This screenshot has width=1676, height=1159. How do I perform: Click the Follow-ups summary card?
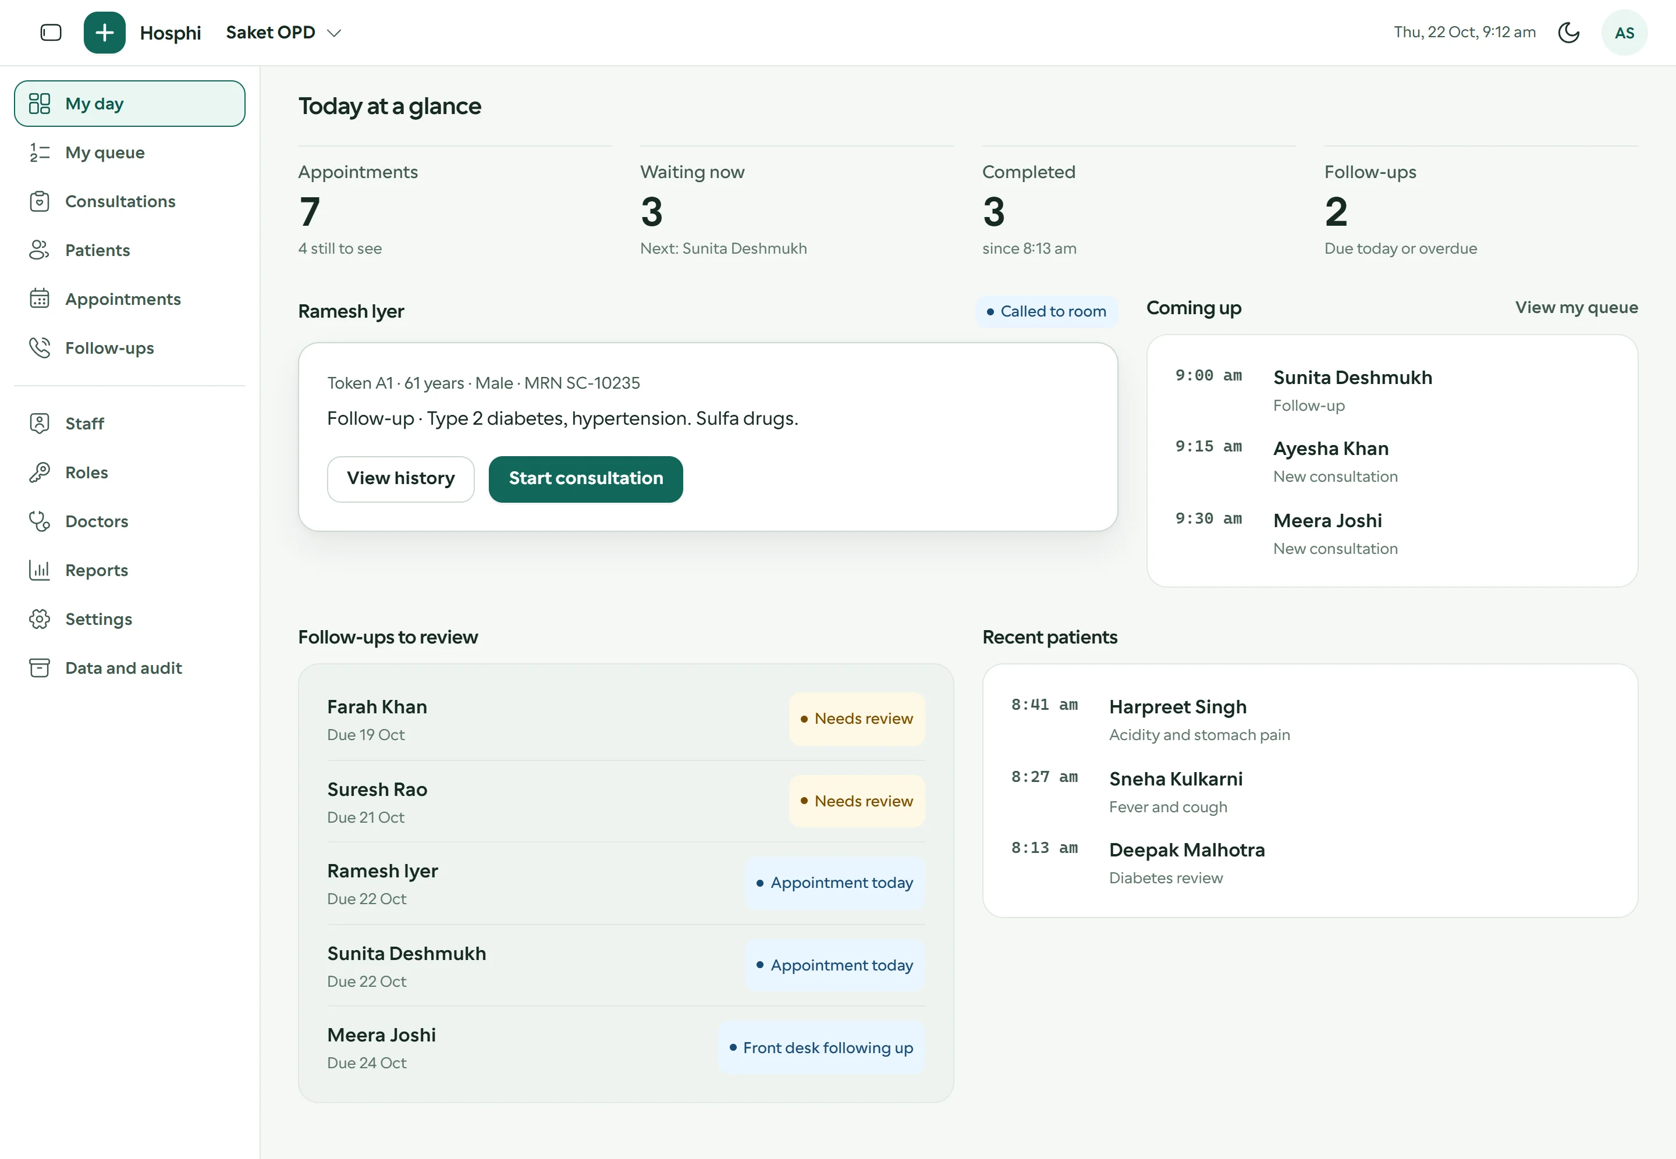coord(1480,203)
